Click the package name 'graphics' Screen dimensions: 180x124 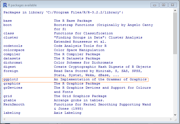12,84
